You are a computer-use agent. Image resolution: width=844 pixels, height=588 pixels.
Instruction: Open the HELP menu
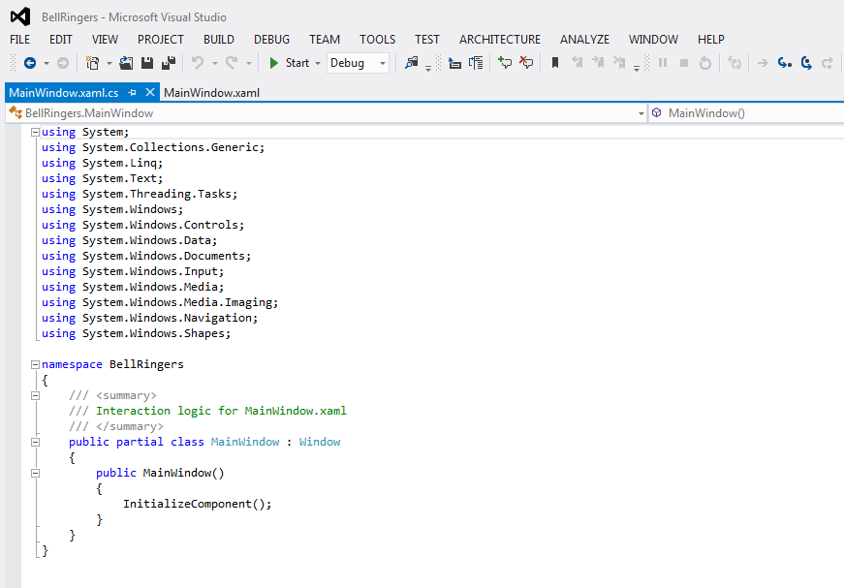[711, 40]
